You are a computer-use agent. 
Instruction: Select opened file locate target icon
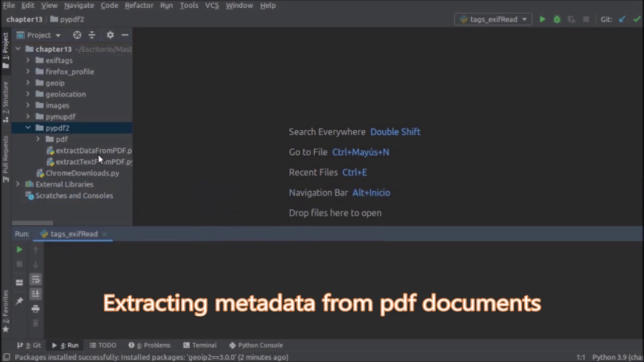[77, 35]
